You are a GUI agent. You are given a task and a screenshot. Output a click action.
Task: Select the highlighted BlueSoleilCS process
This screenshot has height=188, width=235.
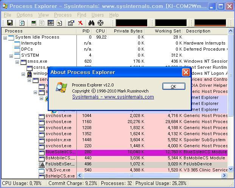[x=115, y=152]
